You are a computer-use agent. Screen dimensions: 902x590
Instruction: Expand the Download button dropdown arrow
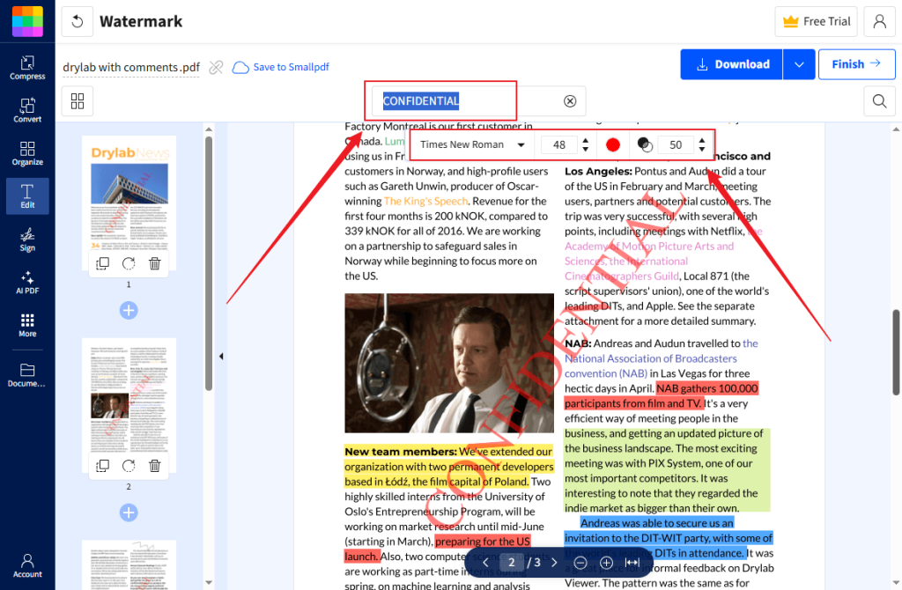point(799,64)
